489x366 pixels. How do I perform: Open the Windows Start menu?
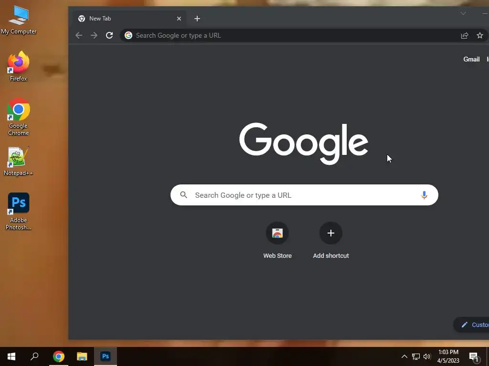(x=11, y=356)
